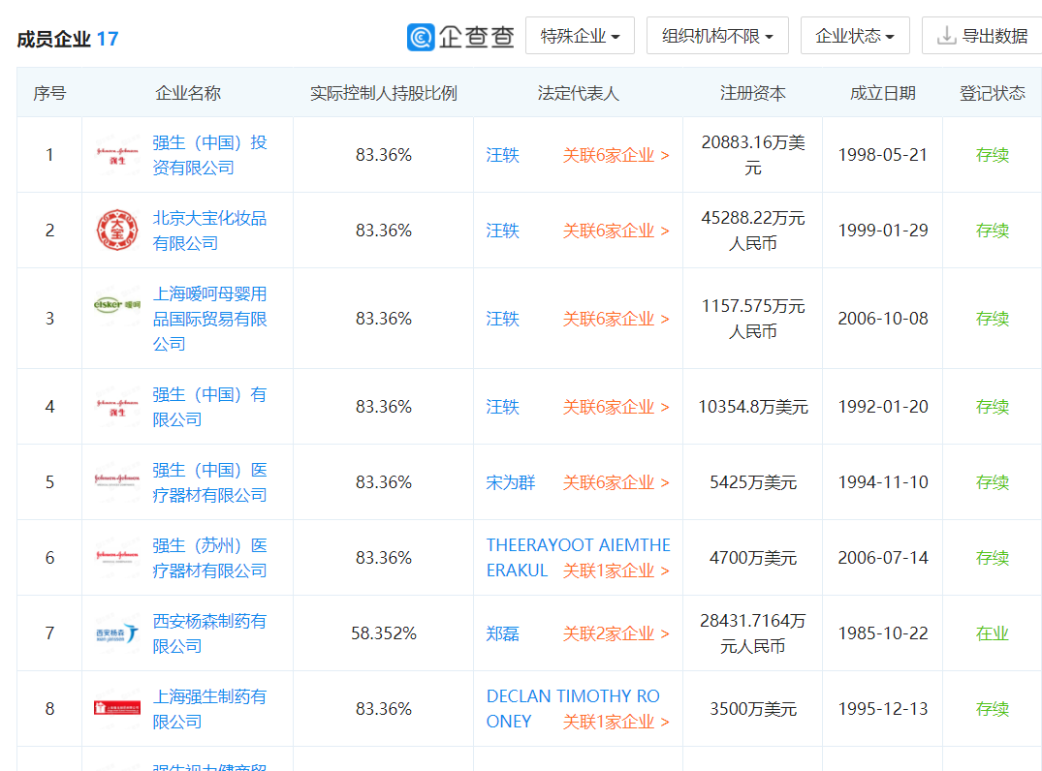
Task: Expand the 企业状态 filter dropdown
Action: tap(855, 36)
